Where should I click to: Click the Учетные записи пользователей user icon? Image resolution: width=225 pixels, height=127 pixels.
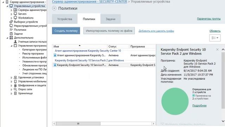coord(15,42)
